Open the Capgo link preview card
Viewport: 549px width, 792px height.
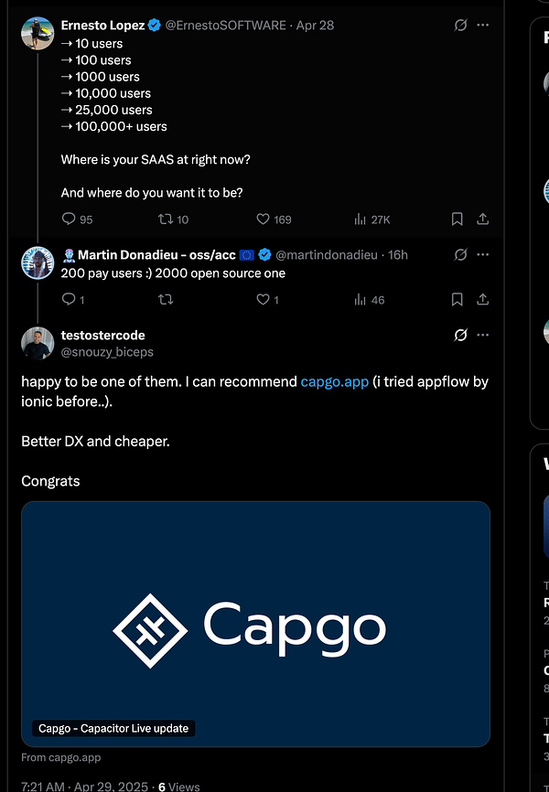[x=256, y=624]
